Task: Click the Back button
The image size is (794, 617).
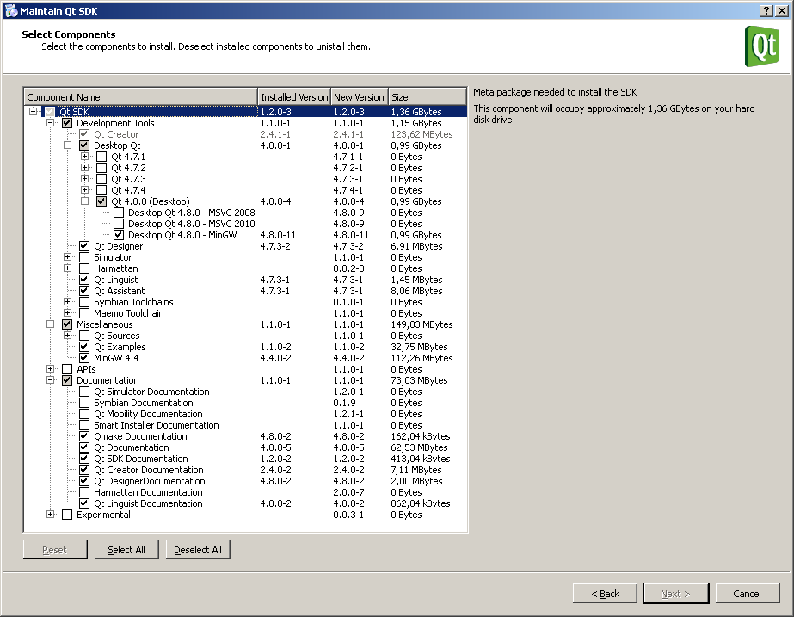Action: point(605,593)
